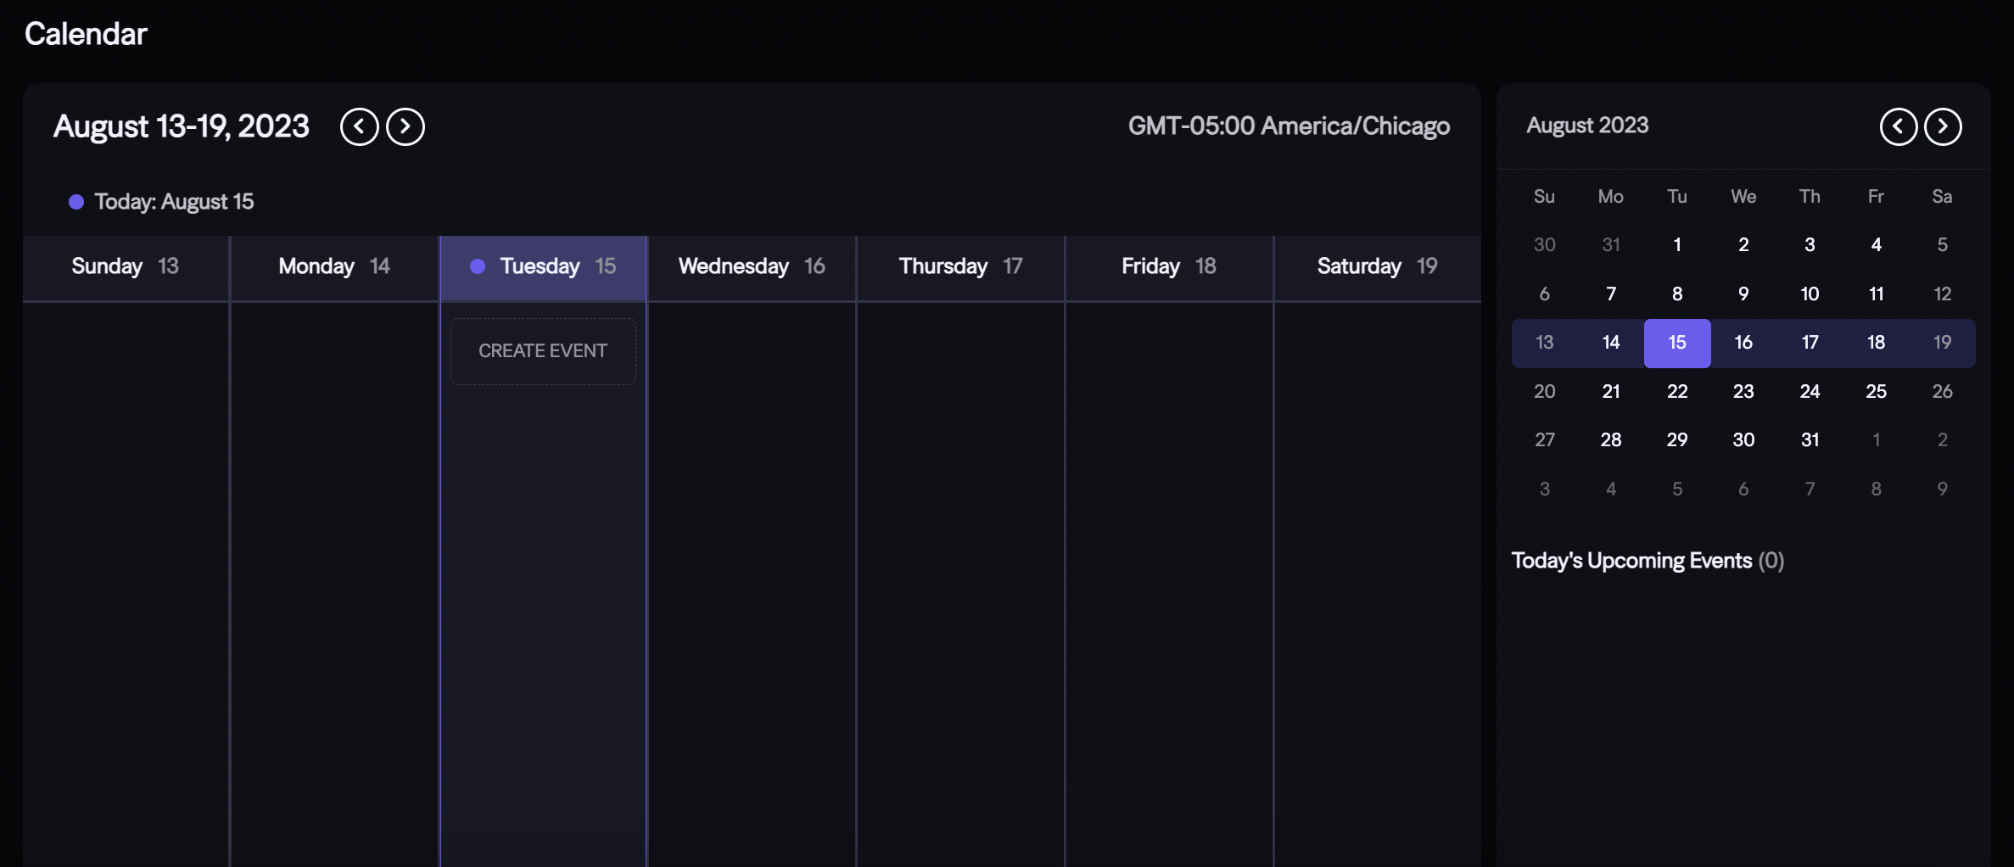Select the Friday 18 column header
Viewport: 2014px width, 867px height.
(x=1169, y=267)
